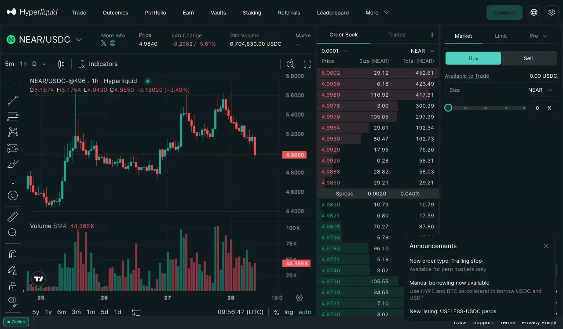Enter fullscreen chart mode
The width and height of the screenshot is (563, 329).
pos(307,64)
